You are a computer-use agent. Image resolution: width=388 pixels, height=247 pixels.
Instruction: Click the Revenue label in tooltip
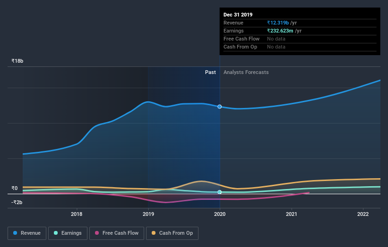tap(233, 23)
